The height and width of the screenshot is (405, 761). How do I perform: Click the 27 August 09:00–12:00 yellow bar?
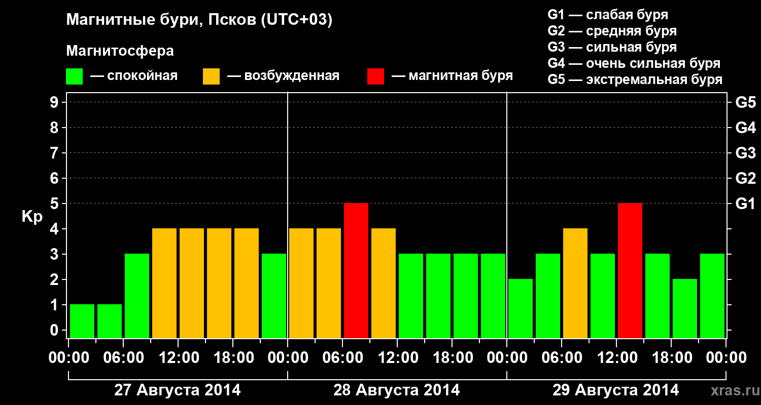164,283
